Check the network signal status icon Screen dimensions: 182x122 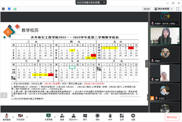[15, 9]
